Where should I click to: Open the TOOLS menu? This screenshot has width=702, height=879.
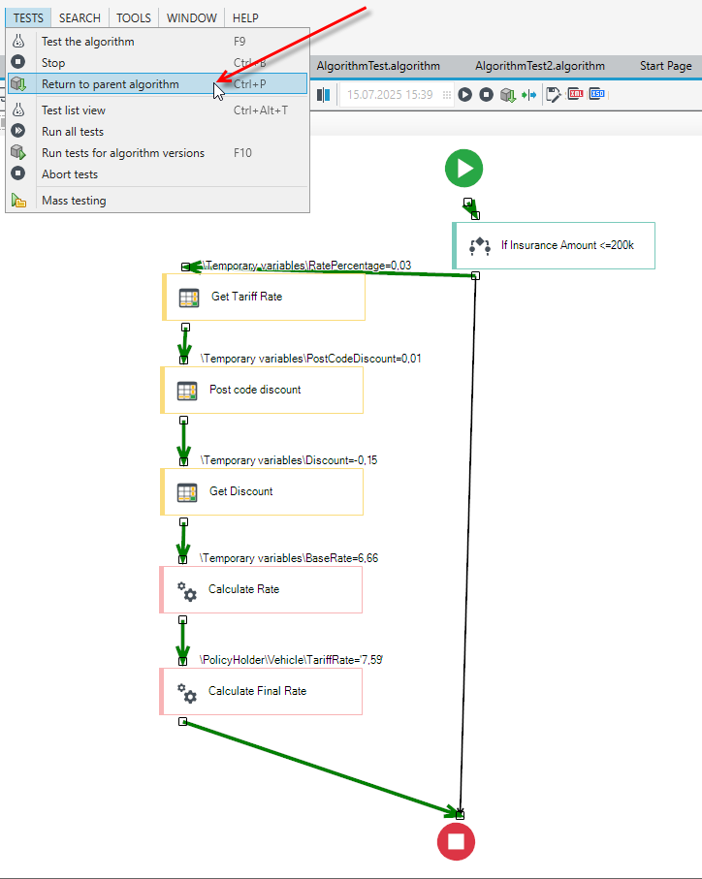pyautogui.click(x=134, y=18)
